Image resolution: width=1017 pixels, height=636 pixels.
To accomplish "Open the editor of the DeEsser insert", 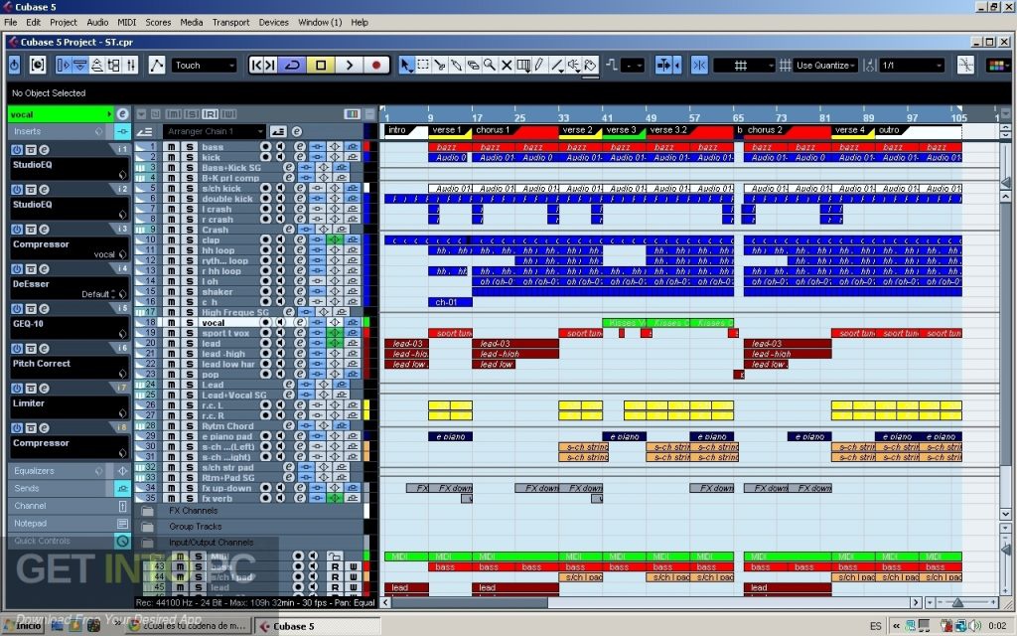I will [44, 268].
